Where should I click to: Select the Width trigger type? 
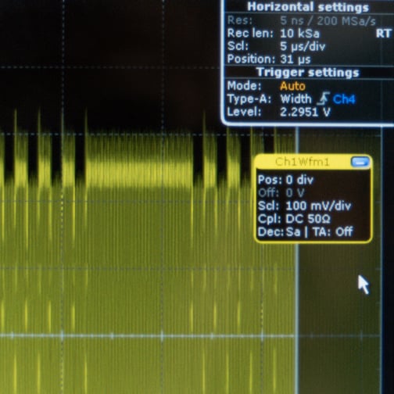click(295, 99)
